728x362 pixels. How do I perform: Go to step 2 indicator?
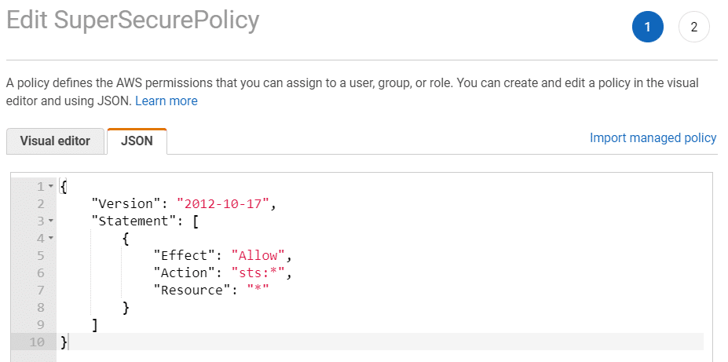[x=693, y=27]
